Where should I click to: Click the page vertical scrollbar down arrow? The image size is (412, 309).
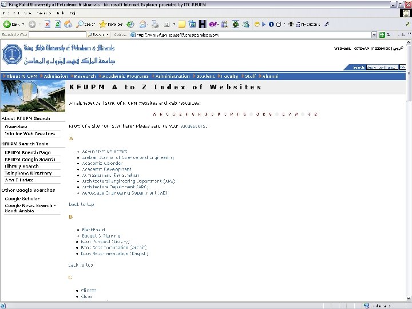click(409, 299)
